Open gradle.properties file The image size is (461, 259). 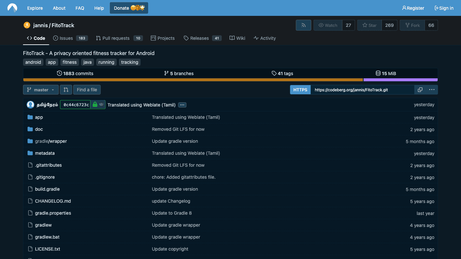point(53,213)
